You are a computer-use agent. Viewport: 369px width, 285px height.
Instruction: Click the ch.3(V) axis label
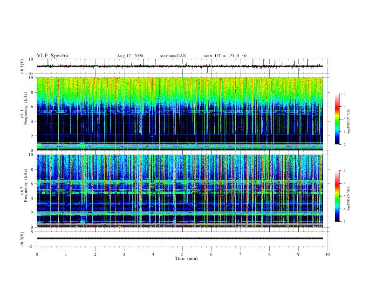22,239
